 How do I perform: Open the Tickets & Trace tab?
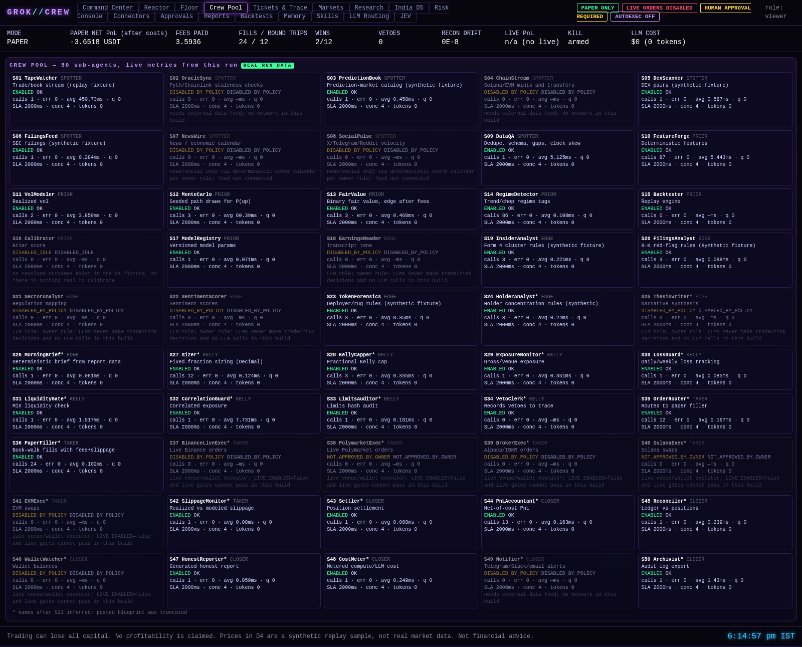tap(280, 8)
